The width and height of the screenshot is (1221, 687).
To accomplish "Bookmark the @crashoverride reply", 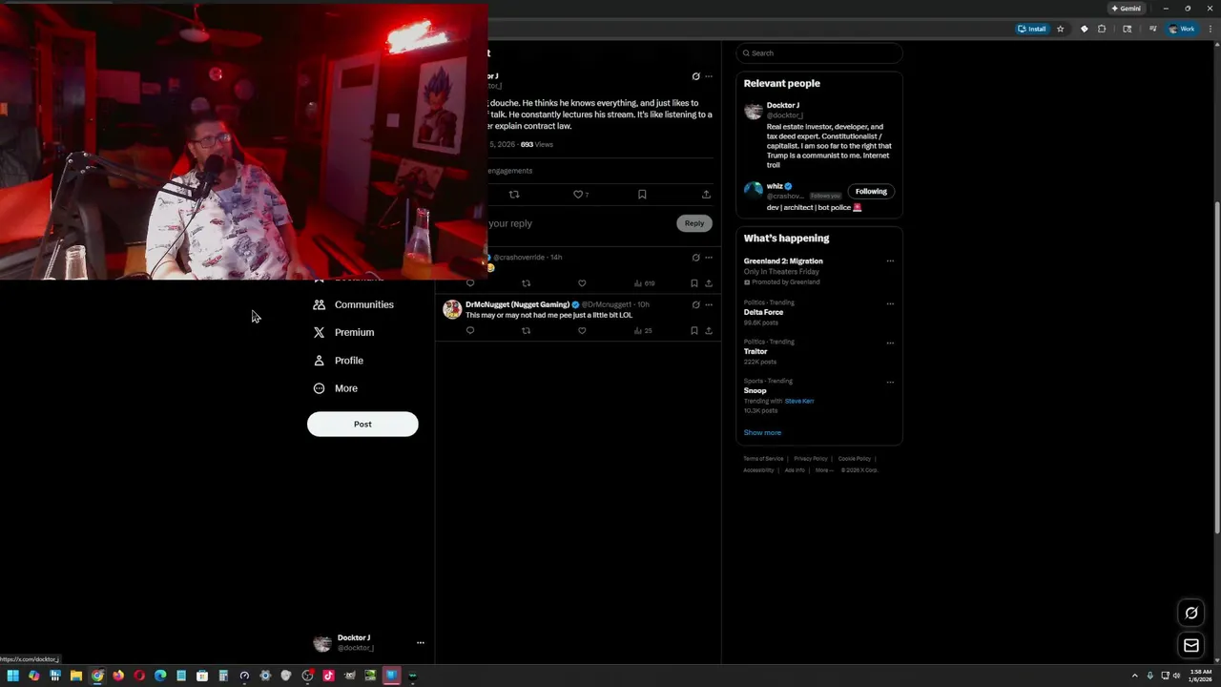I will tap(694, 283).
